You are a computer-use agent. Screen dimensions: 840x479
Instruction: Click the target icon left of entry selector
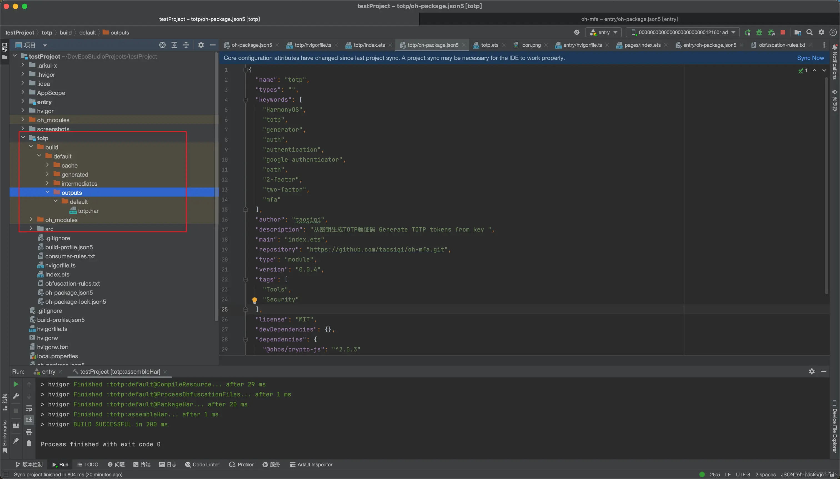click(577, 32)
